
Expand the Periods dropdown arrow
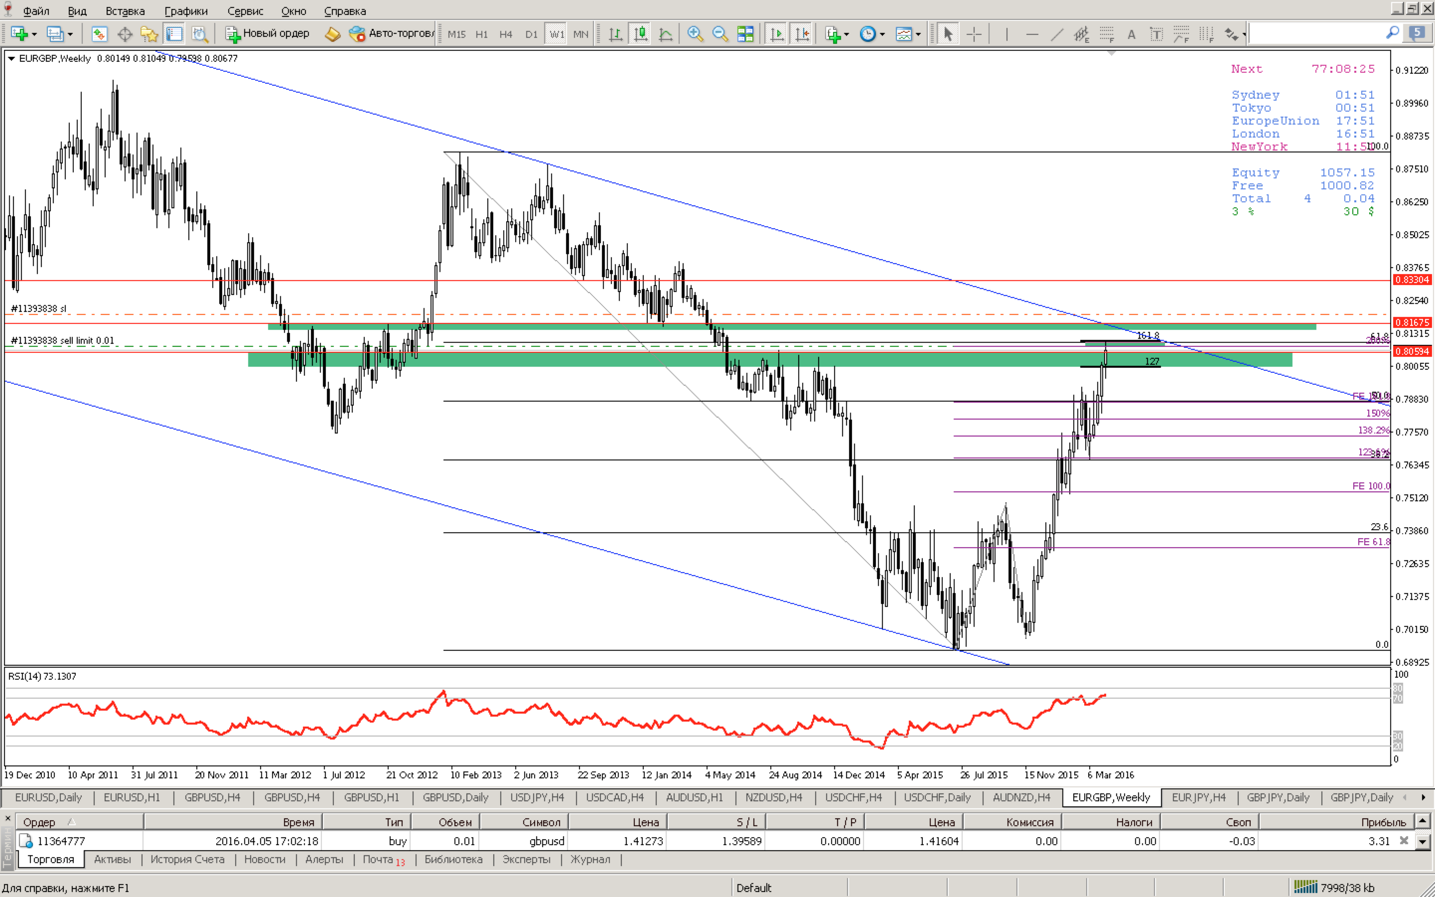882,34
